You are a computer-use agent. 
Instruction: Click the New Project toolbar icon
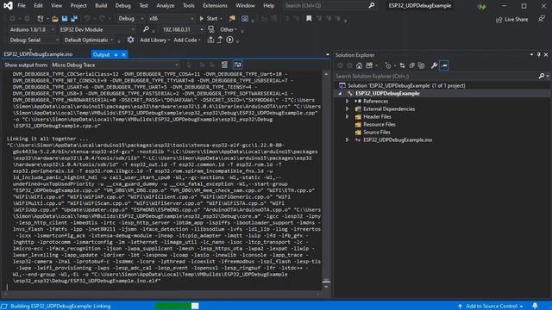[x=41, y=18]
